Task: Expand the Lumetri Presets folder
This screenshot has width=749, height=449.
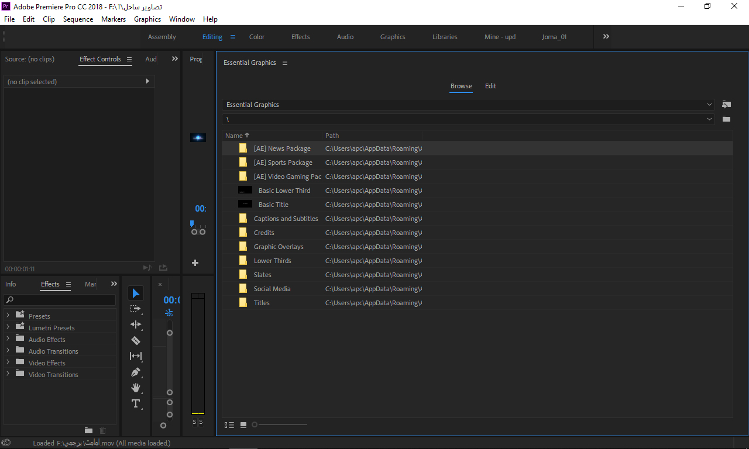Action: (x=8, y=327)
